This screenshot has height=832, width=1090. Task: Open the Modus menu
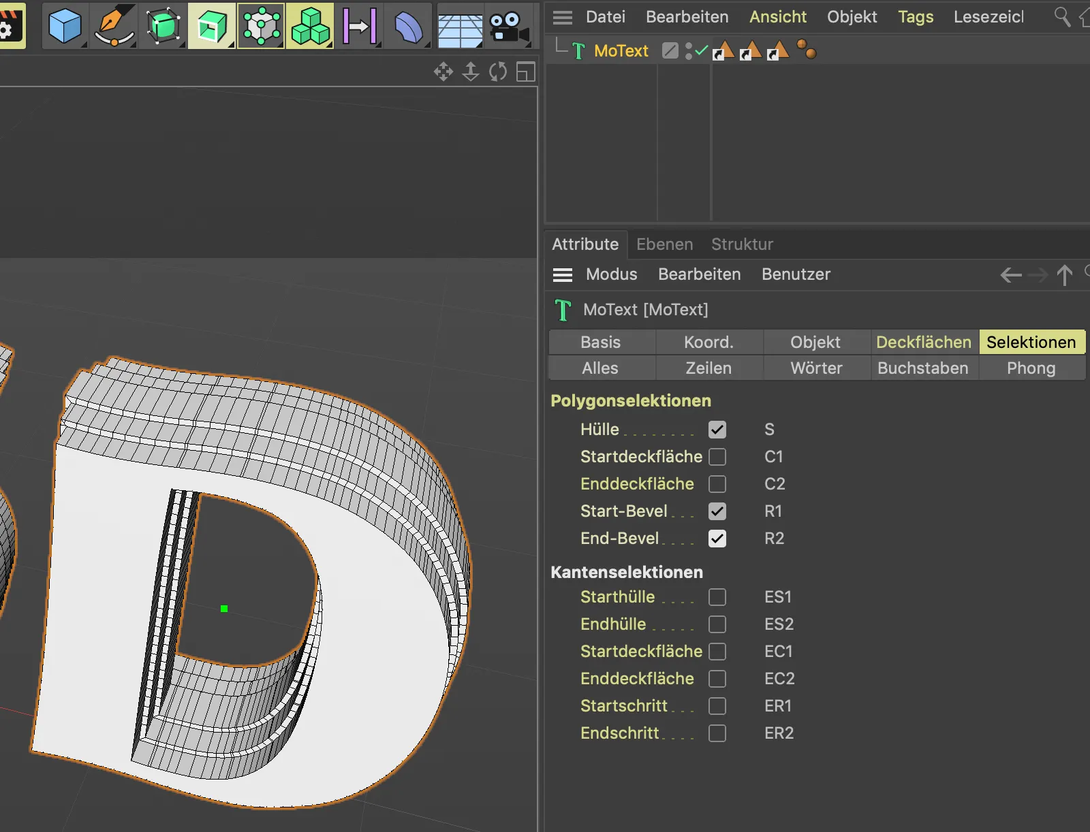coord(611,274)
